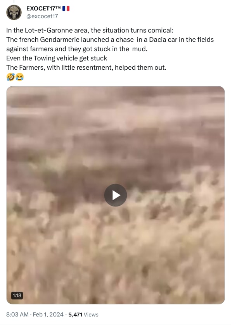Screen dimensions: 237x325
Task: Click the Views label
Action: pos(91,315)
